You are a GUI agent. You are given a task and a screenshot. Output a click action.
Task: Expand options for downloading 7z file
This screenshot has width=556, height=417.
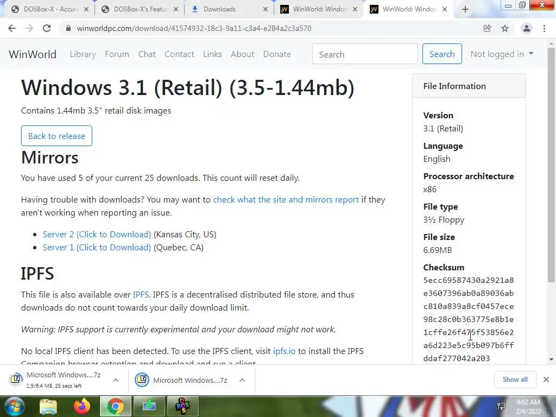[x=116, y=380]
